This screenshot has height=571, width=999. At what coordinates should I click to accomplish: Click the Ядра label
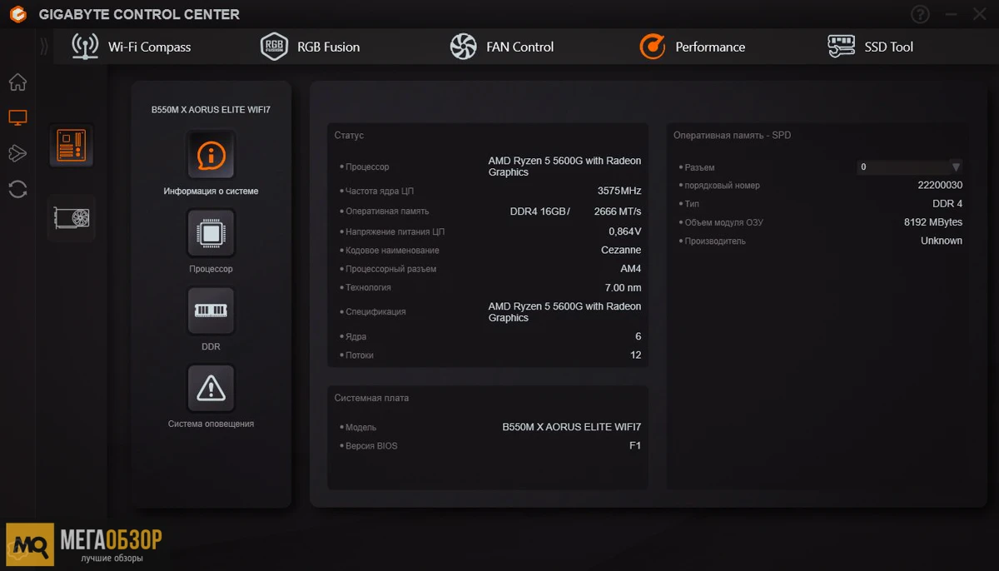pyautogui.click(x=355, y=337)
